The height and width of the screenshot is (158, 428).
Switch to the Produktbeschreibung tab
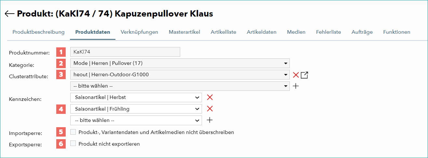(x=38, y=32)
